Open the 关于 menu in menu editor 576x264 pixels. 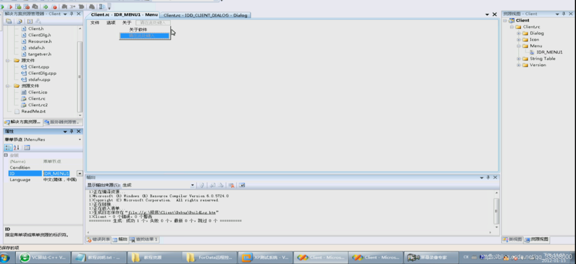[127, 23]
